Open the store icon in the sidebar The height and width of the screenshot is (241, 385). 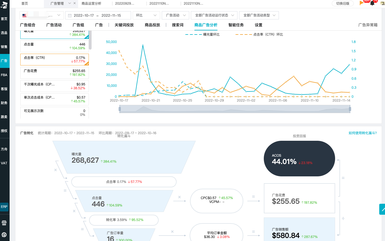pyautogui.click(x=4, y=223)
